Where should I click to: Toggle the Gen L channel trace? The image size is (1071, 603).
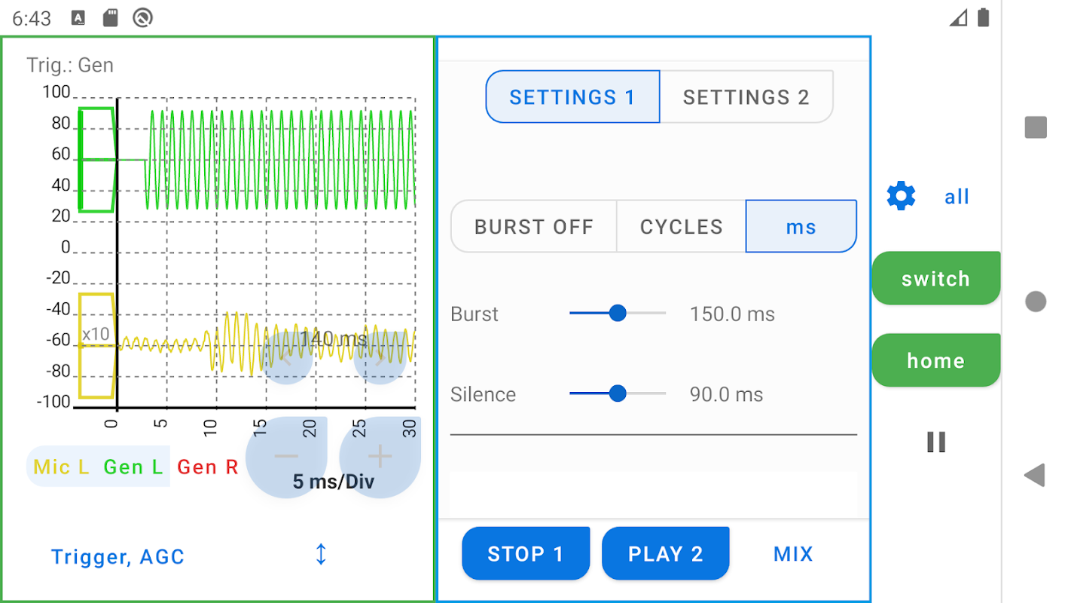tap(133, 467)
